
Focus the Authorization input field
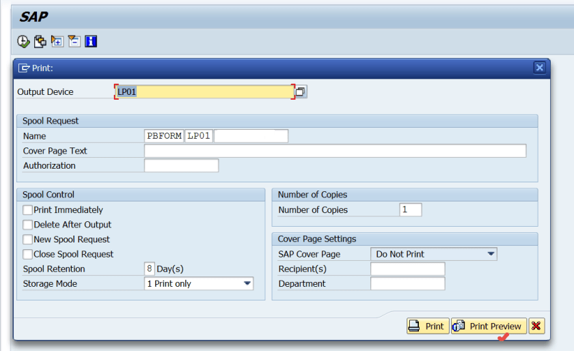tap(182, 165)
